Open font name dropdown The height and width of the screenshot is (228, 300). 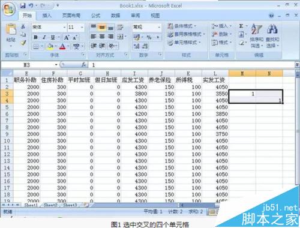click(64, 27)
